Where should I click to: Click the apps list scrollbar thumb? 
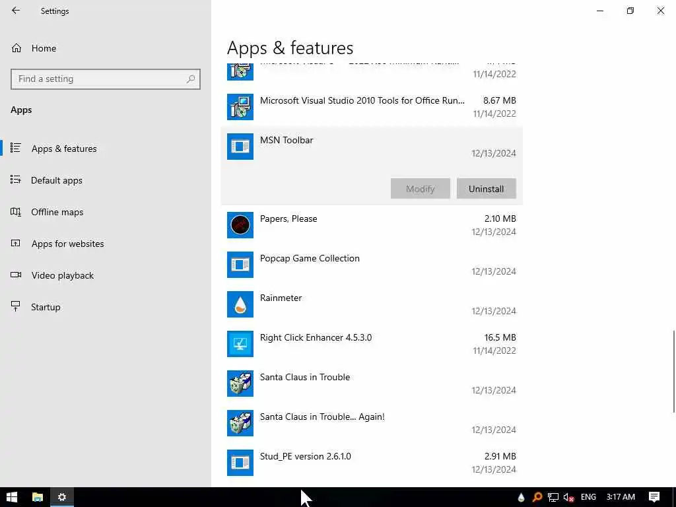[x=673, y=371]
